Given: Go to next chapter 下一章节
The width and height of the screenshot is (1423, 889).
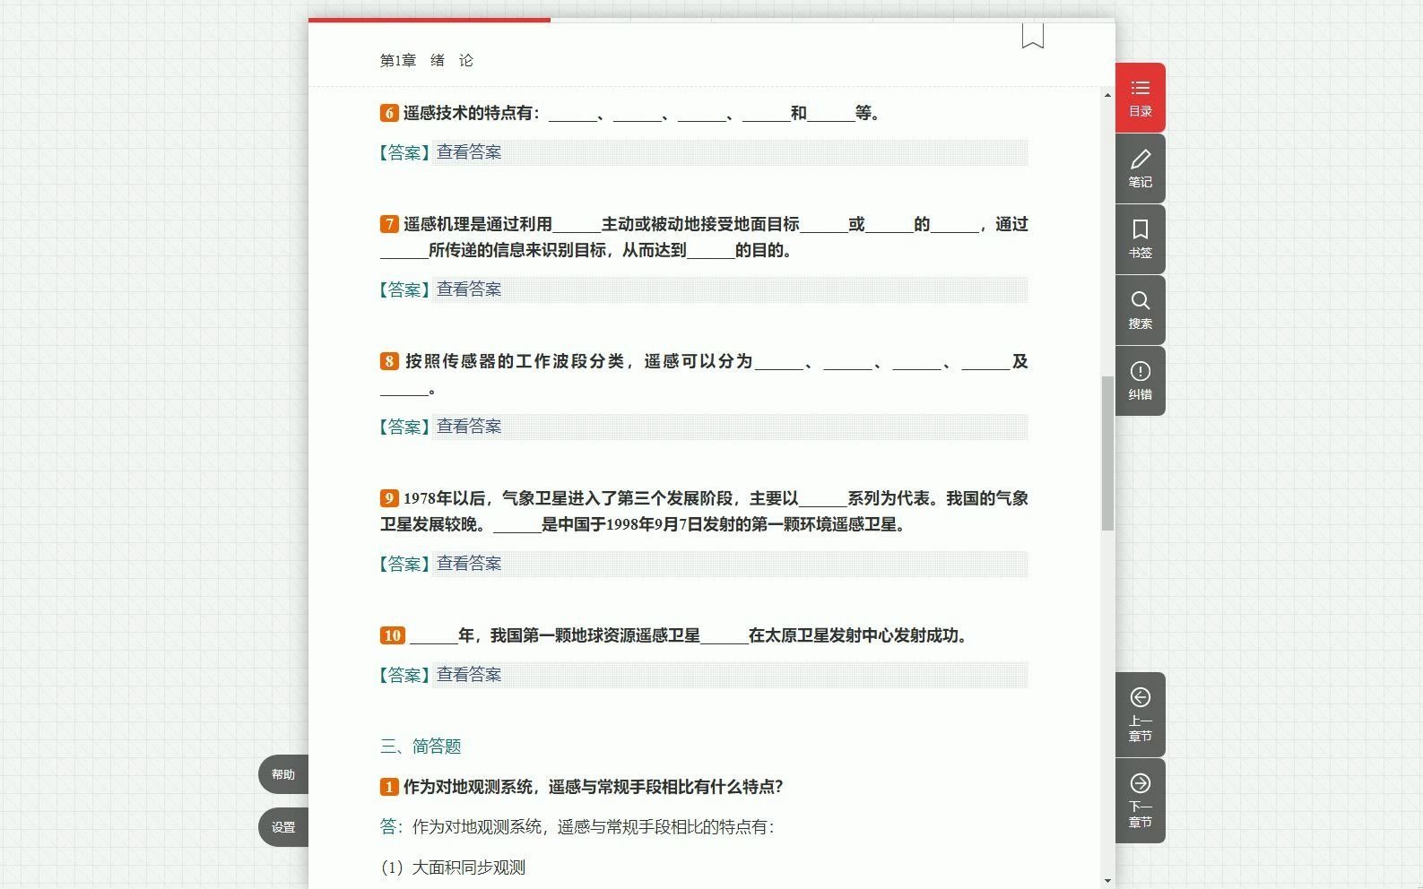Looking at the screenshot, I should click(x=1140, y=800).
